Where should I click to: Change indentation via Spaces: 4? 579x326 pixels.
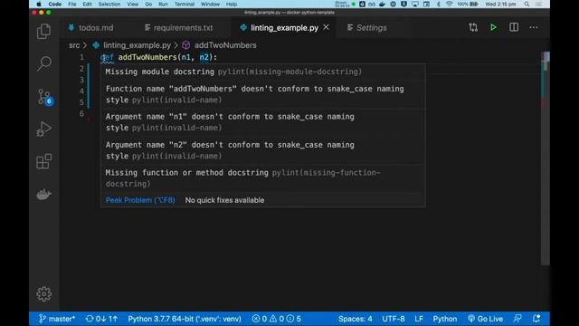point(356,319)
